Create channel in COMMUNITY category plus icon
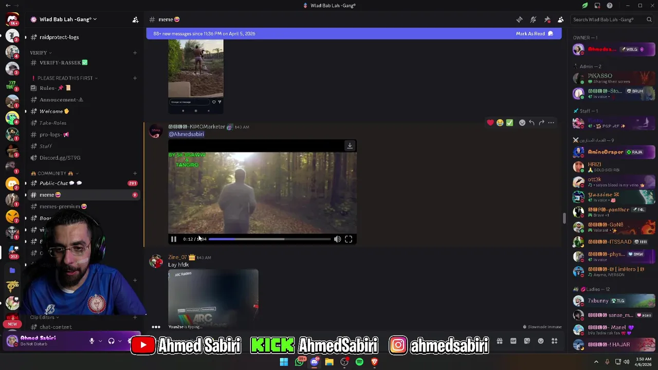658x370 pixels. click(135, 173)
